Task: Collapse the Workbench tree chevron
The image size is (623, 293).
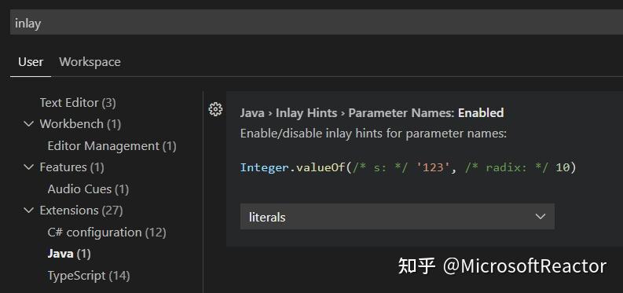Action: (28, 124)
